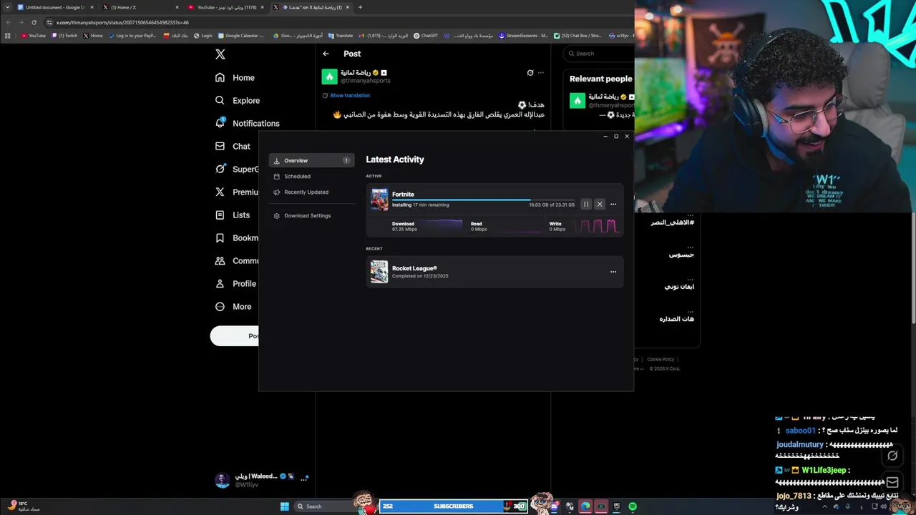Switch to YouTube browser tab
The width and height of the screenshot is (916, 515).
coord(225,7)
